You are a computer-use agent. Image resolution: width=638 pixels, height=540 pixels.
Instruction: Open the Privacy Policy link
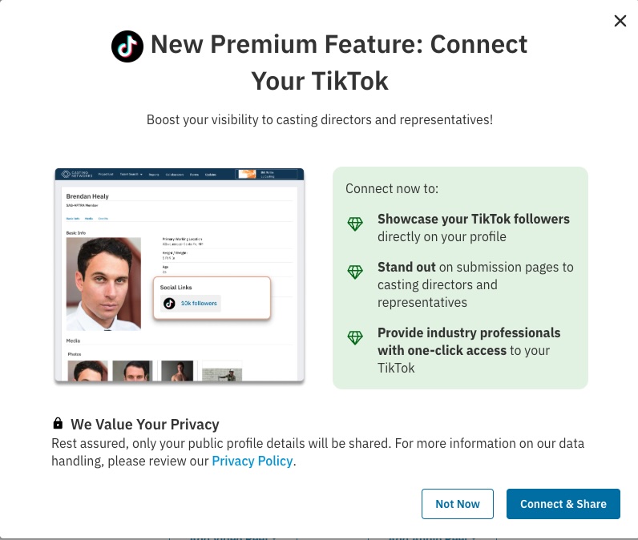pos(252,461)
